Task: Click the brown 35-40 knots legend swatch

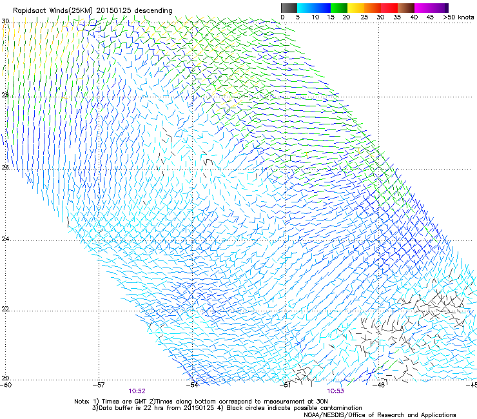Action: point(406,8)
